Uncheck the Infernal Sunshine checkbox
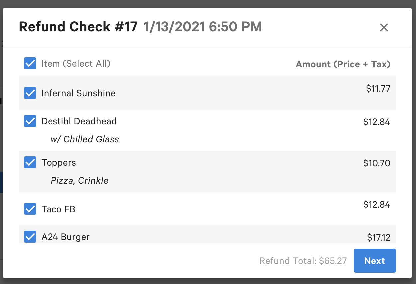 click(x=30, y=93)
